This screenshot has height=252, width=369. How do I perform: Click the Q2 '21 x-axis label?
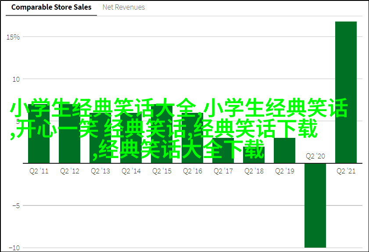[x=346, y=171]
